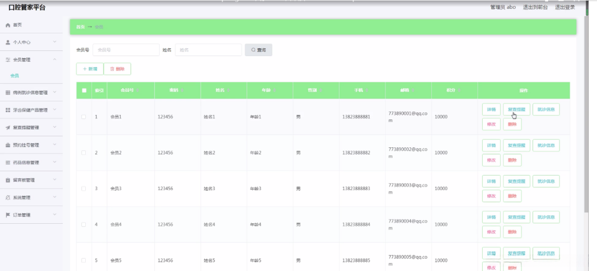Click the person icon for 个人中心
This screenshot has height=271, width=597.
point(8,43)
